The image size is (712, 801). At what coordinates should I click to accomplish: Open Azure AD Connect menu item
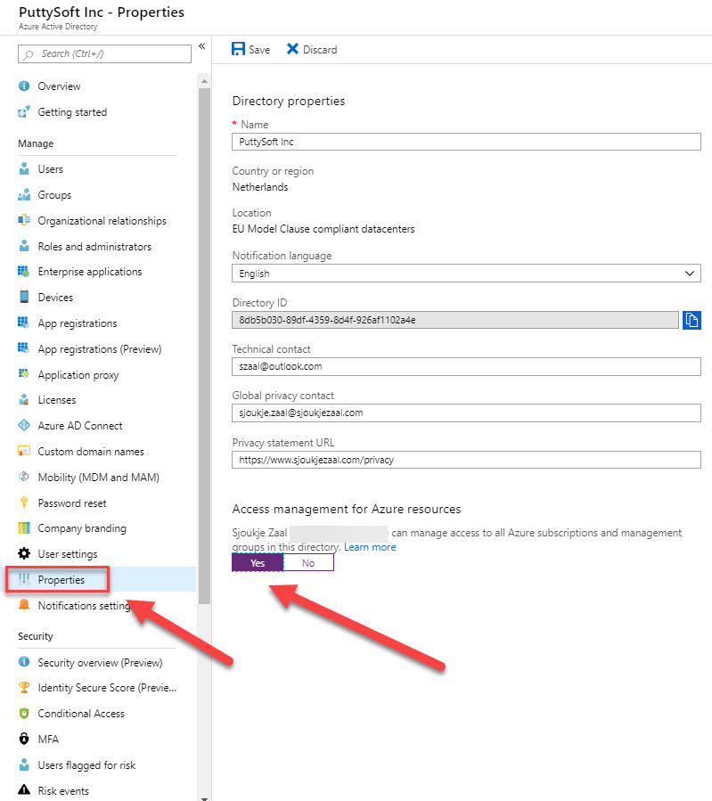tap(80, 426)
